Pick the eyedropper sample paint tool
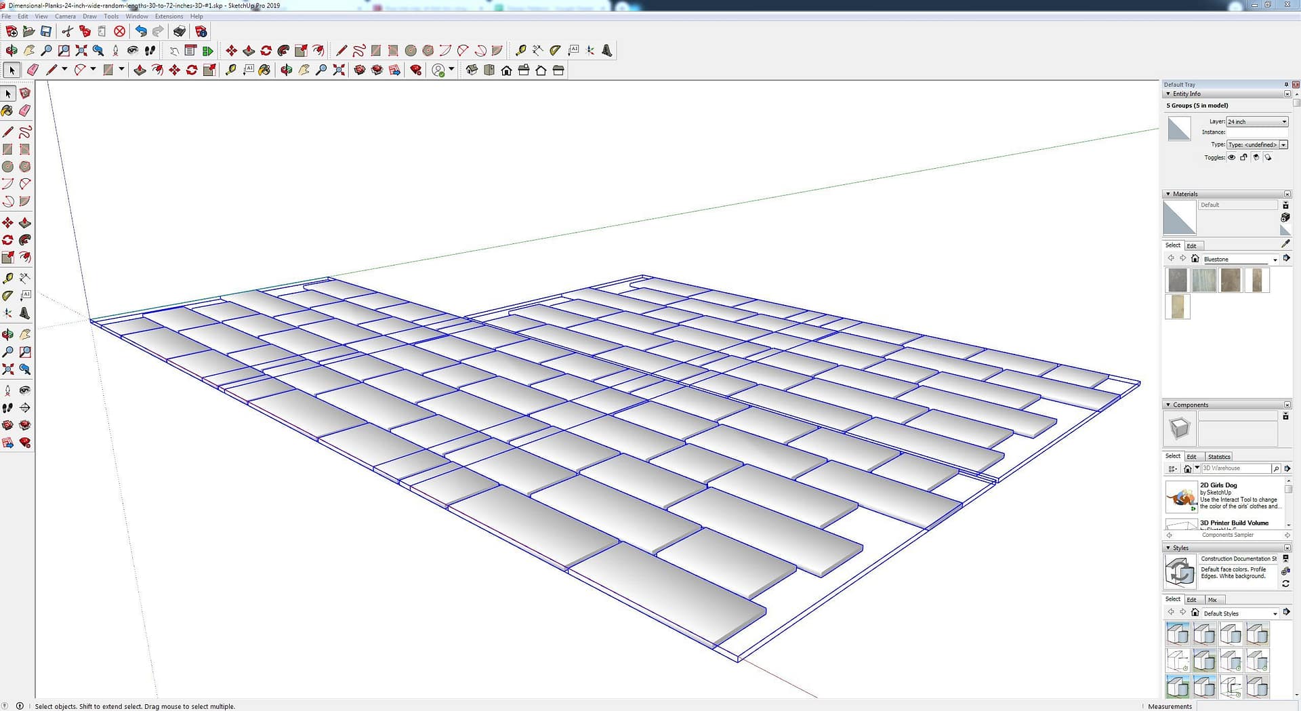1301x711 pixels. pyautogui.click(x=1285, y=244)
